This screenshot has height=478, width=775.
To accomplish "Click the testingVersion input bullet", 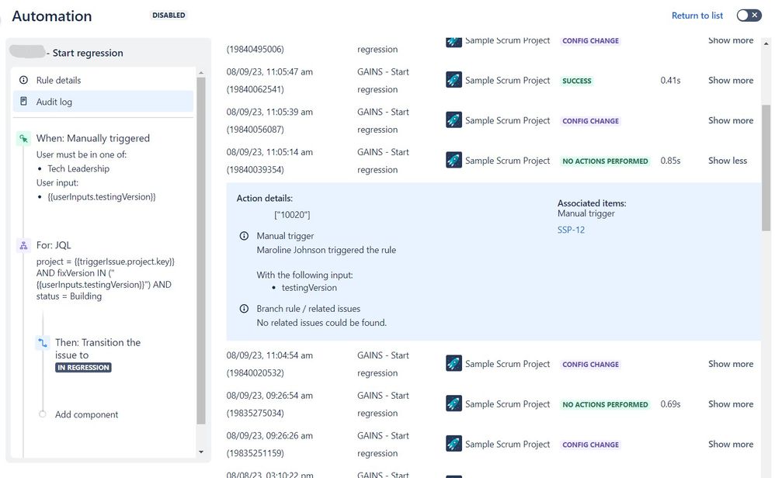I will 309,287.
